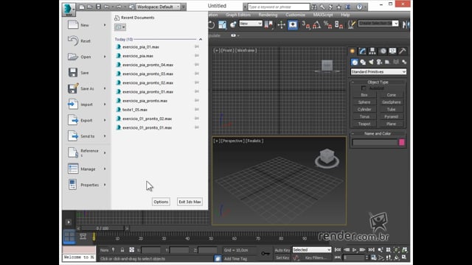Click the 3ds Max application logo button
472x265 pixels.
coord(69,9)
